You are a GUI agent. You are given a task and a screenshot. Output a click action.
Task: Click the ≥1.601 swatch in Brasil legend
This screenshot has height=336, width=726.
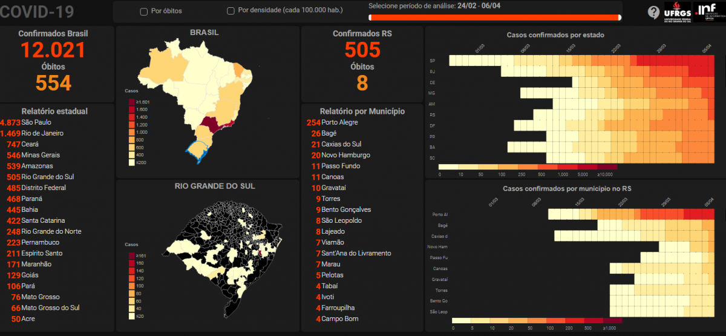(131, 102)
